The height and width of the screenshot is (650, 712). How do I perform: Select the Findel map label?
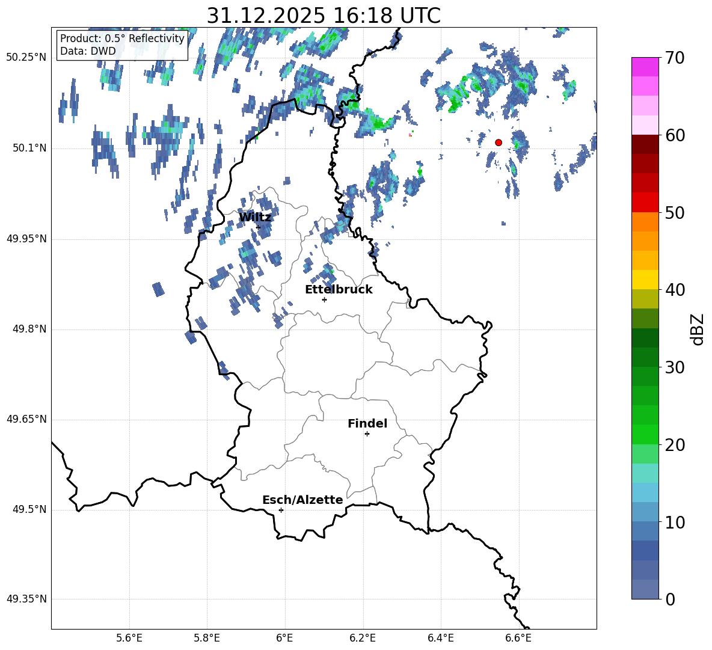367,424
